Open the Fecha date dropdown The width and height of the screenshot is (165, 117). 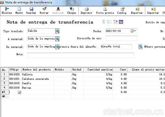pos(133,31)
